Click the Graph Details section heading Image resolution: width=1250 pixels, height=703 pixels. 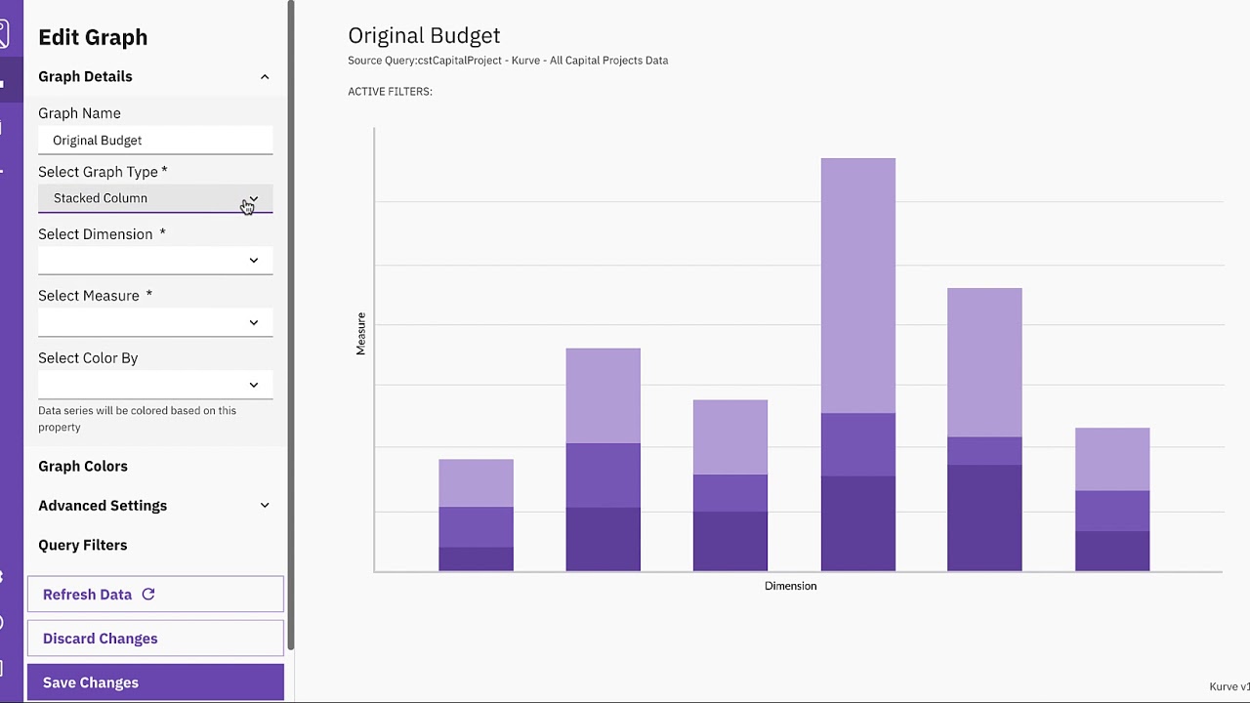pyautogui.click(x=85, y=76)
